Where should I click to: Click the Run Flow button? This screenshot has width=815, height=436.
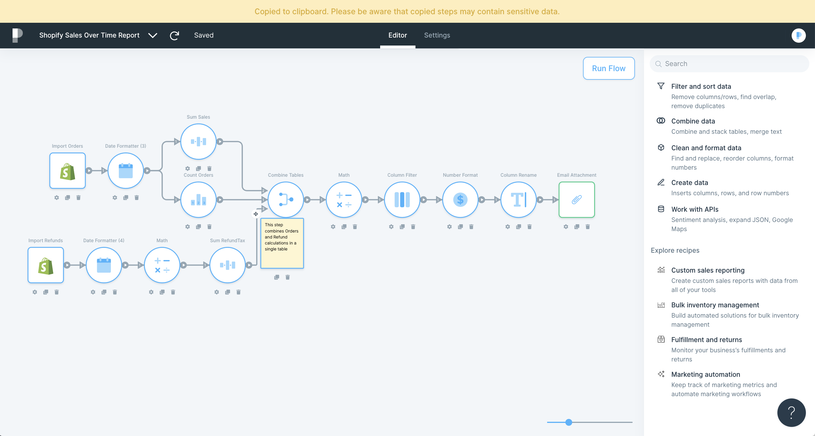(x=609, y=68)
